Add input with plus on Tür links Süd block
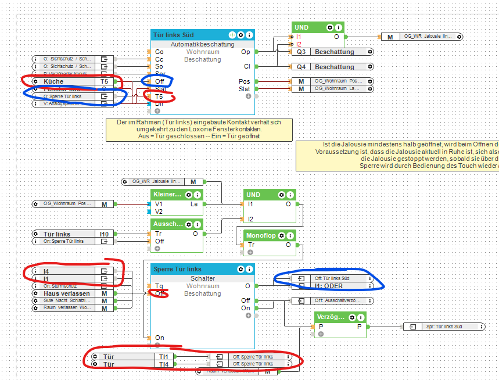 pos(157,111)
